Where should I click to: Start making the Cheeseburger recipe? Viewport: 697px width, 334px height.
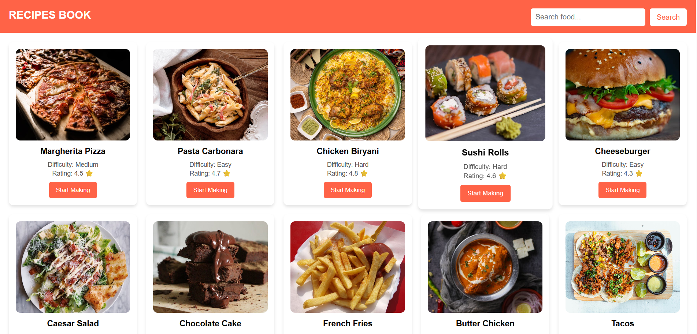pyautogui.click(x=622, y=190)
